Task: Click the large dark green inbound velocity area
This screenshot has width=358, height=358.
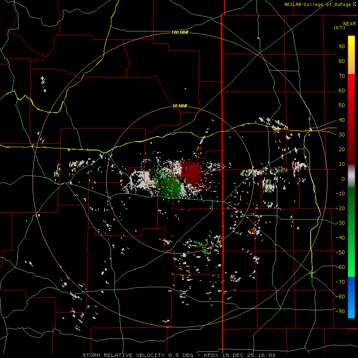Action: 171,186
